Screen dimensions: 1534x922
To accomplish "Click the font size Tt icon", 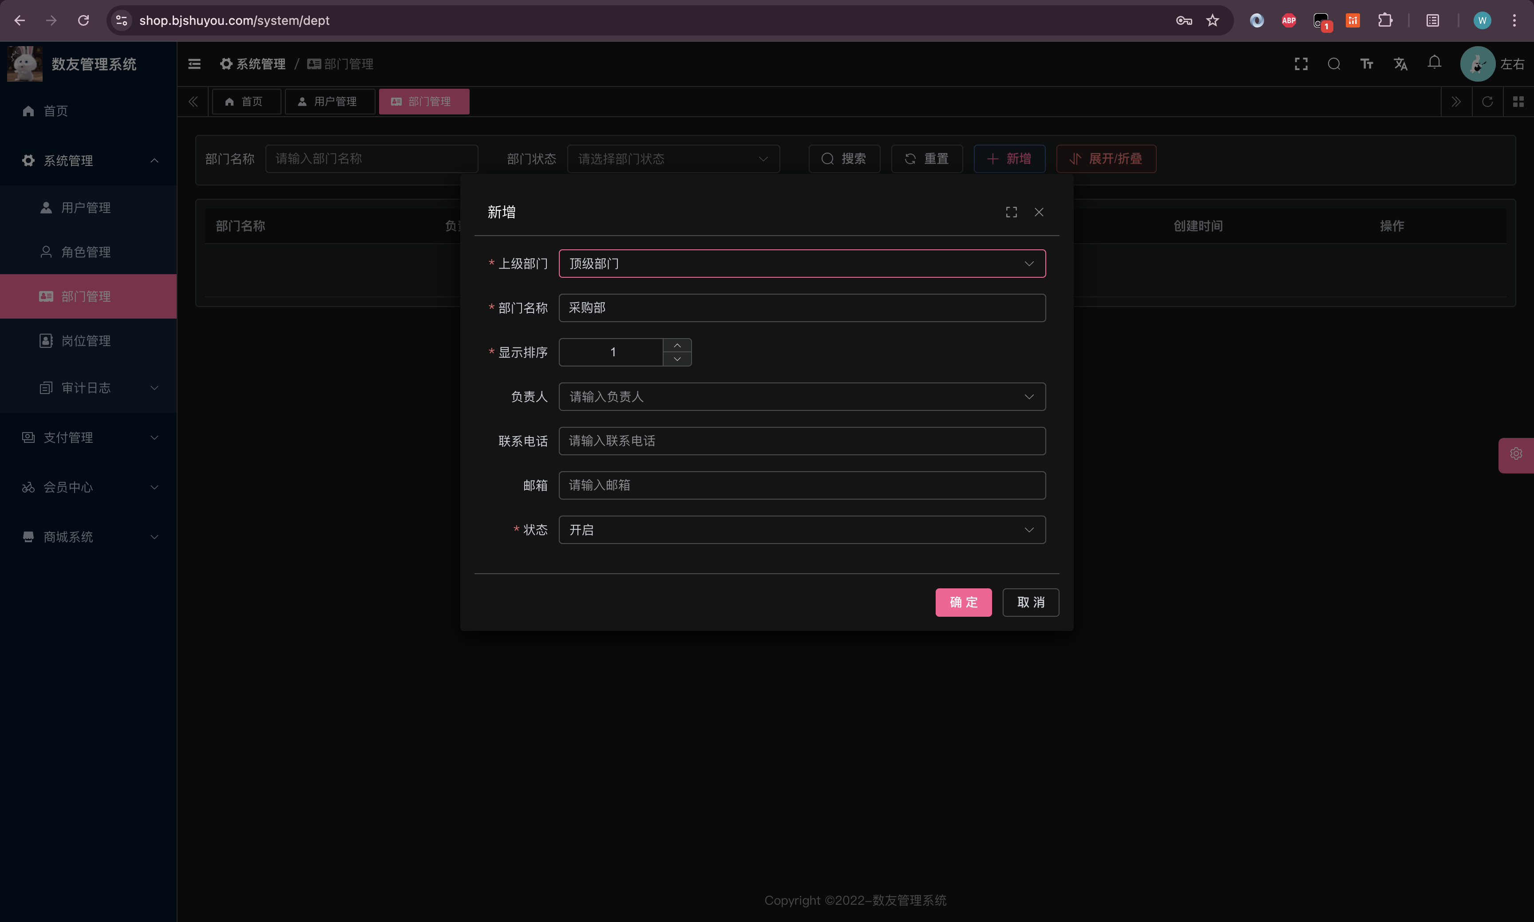I will click(x=1367, y=64).
